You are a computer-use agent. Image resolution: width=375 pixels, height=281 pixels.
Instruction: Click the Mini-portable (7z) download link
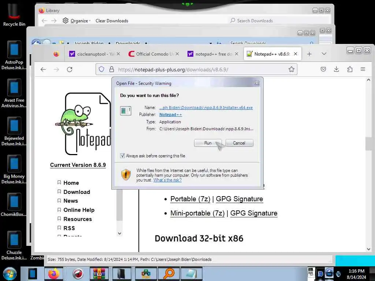click(197, 213)
